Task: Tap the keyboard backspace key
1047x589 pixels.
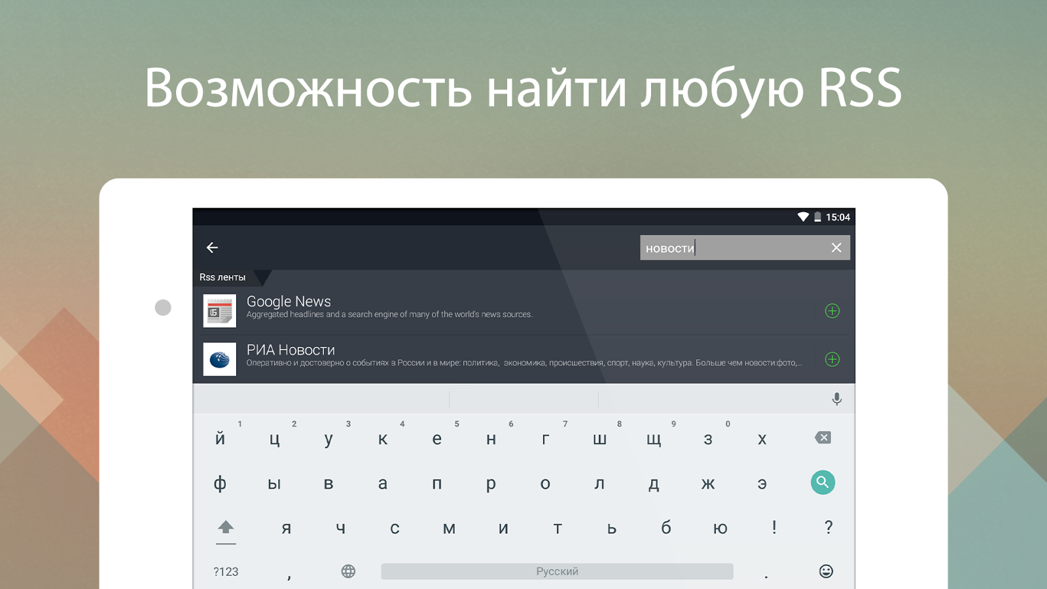Action: point(823,438)
